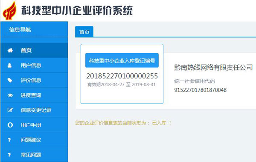Select 问题建议 in the sidebar
The image size is (256, 162).
click(x=34, y=140)
